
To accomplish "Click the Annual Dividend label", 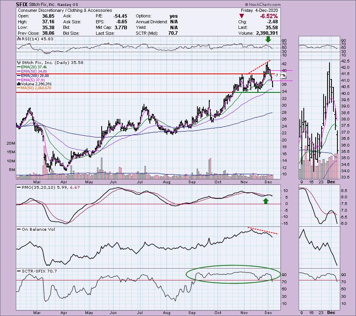I will [x=151, y=22].
